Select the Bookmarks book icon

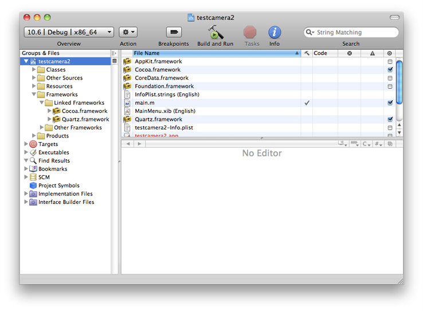click(33, 169)
